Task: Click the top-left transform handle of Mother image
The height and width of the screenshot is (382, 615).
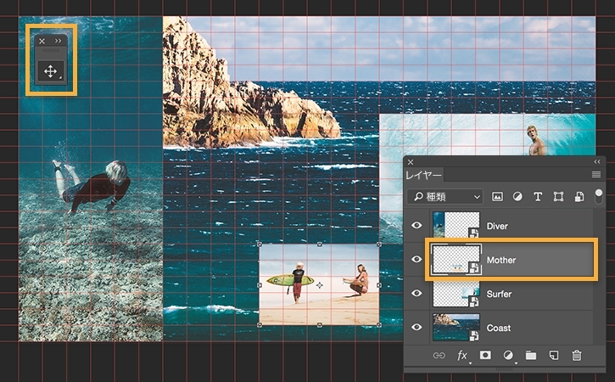Action: coord(260,244)
